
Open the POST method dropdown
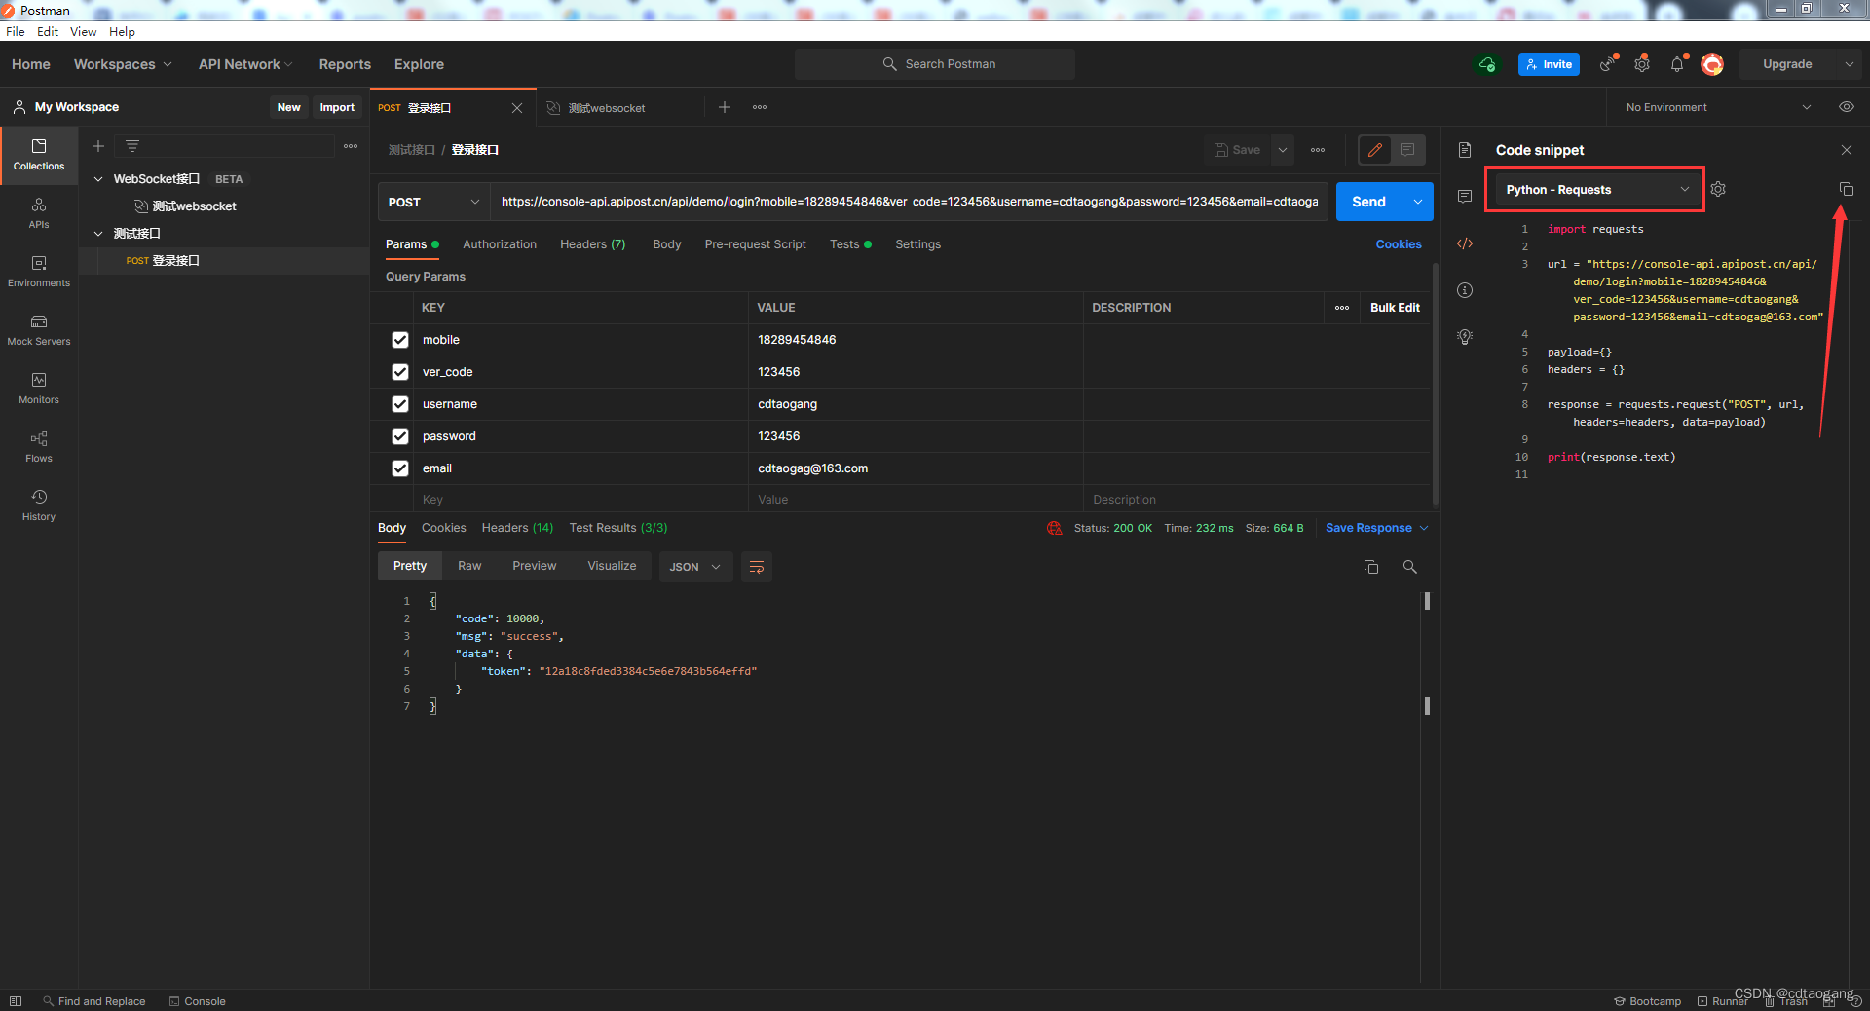point(433,202)
